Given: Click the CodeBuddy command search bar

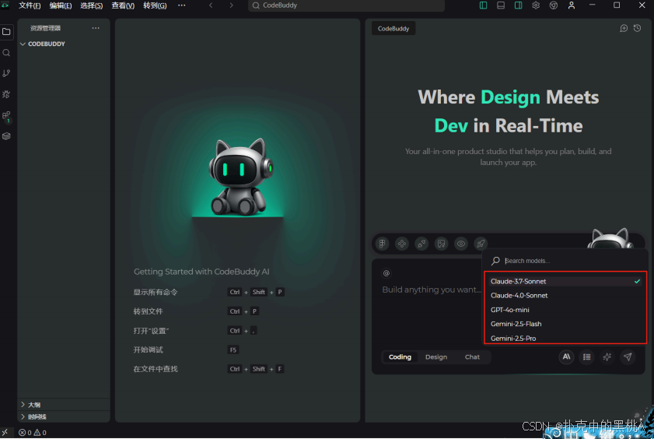Looking at the screenshot, I should (346, 5).
